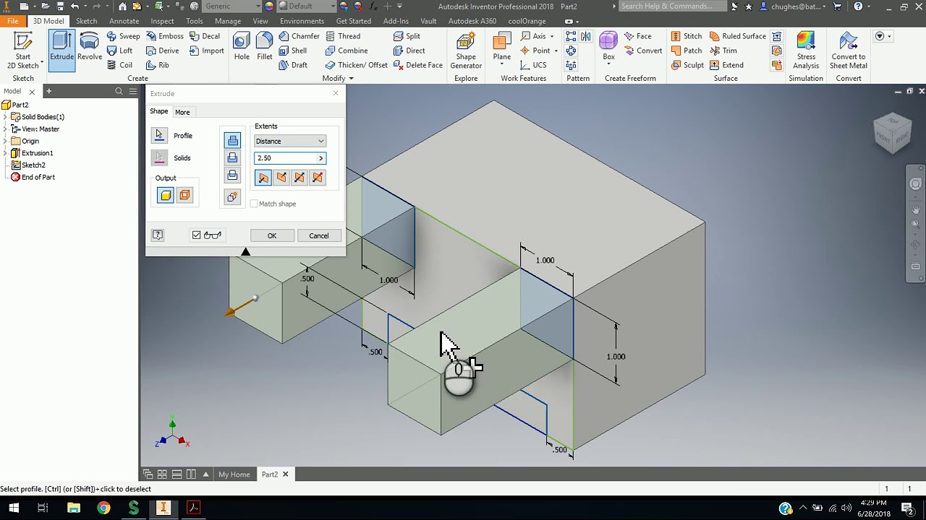Click the Fillet tool
Viewport: 926px width, 520px height.
point(265,47)
